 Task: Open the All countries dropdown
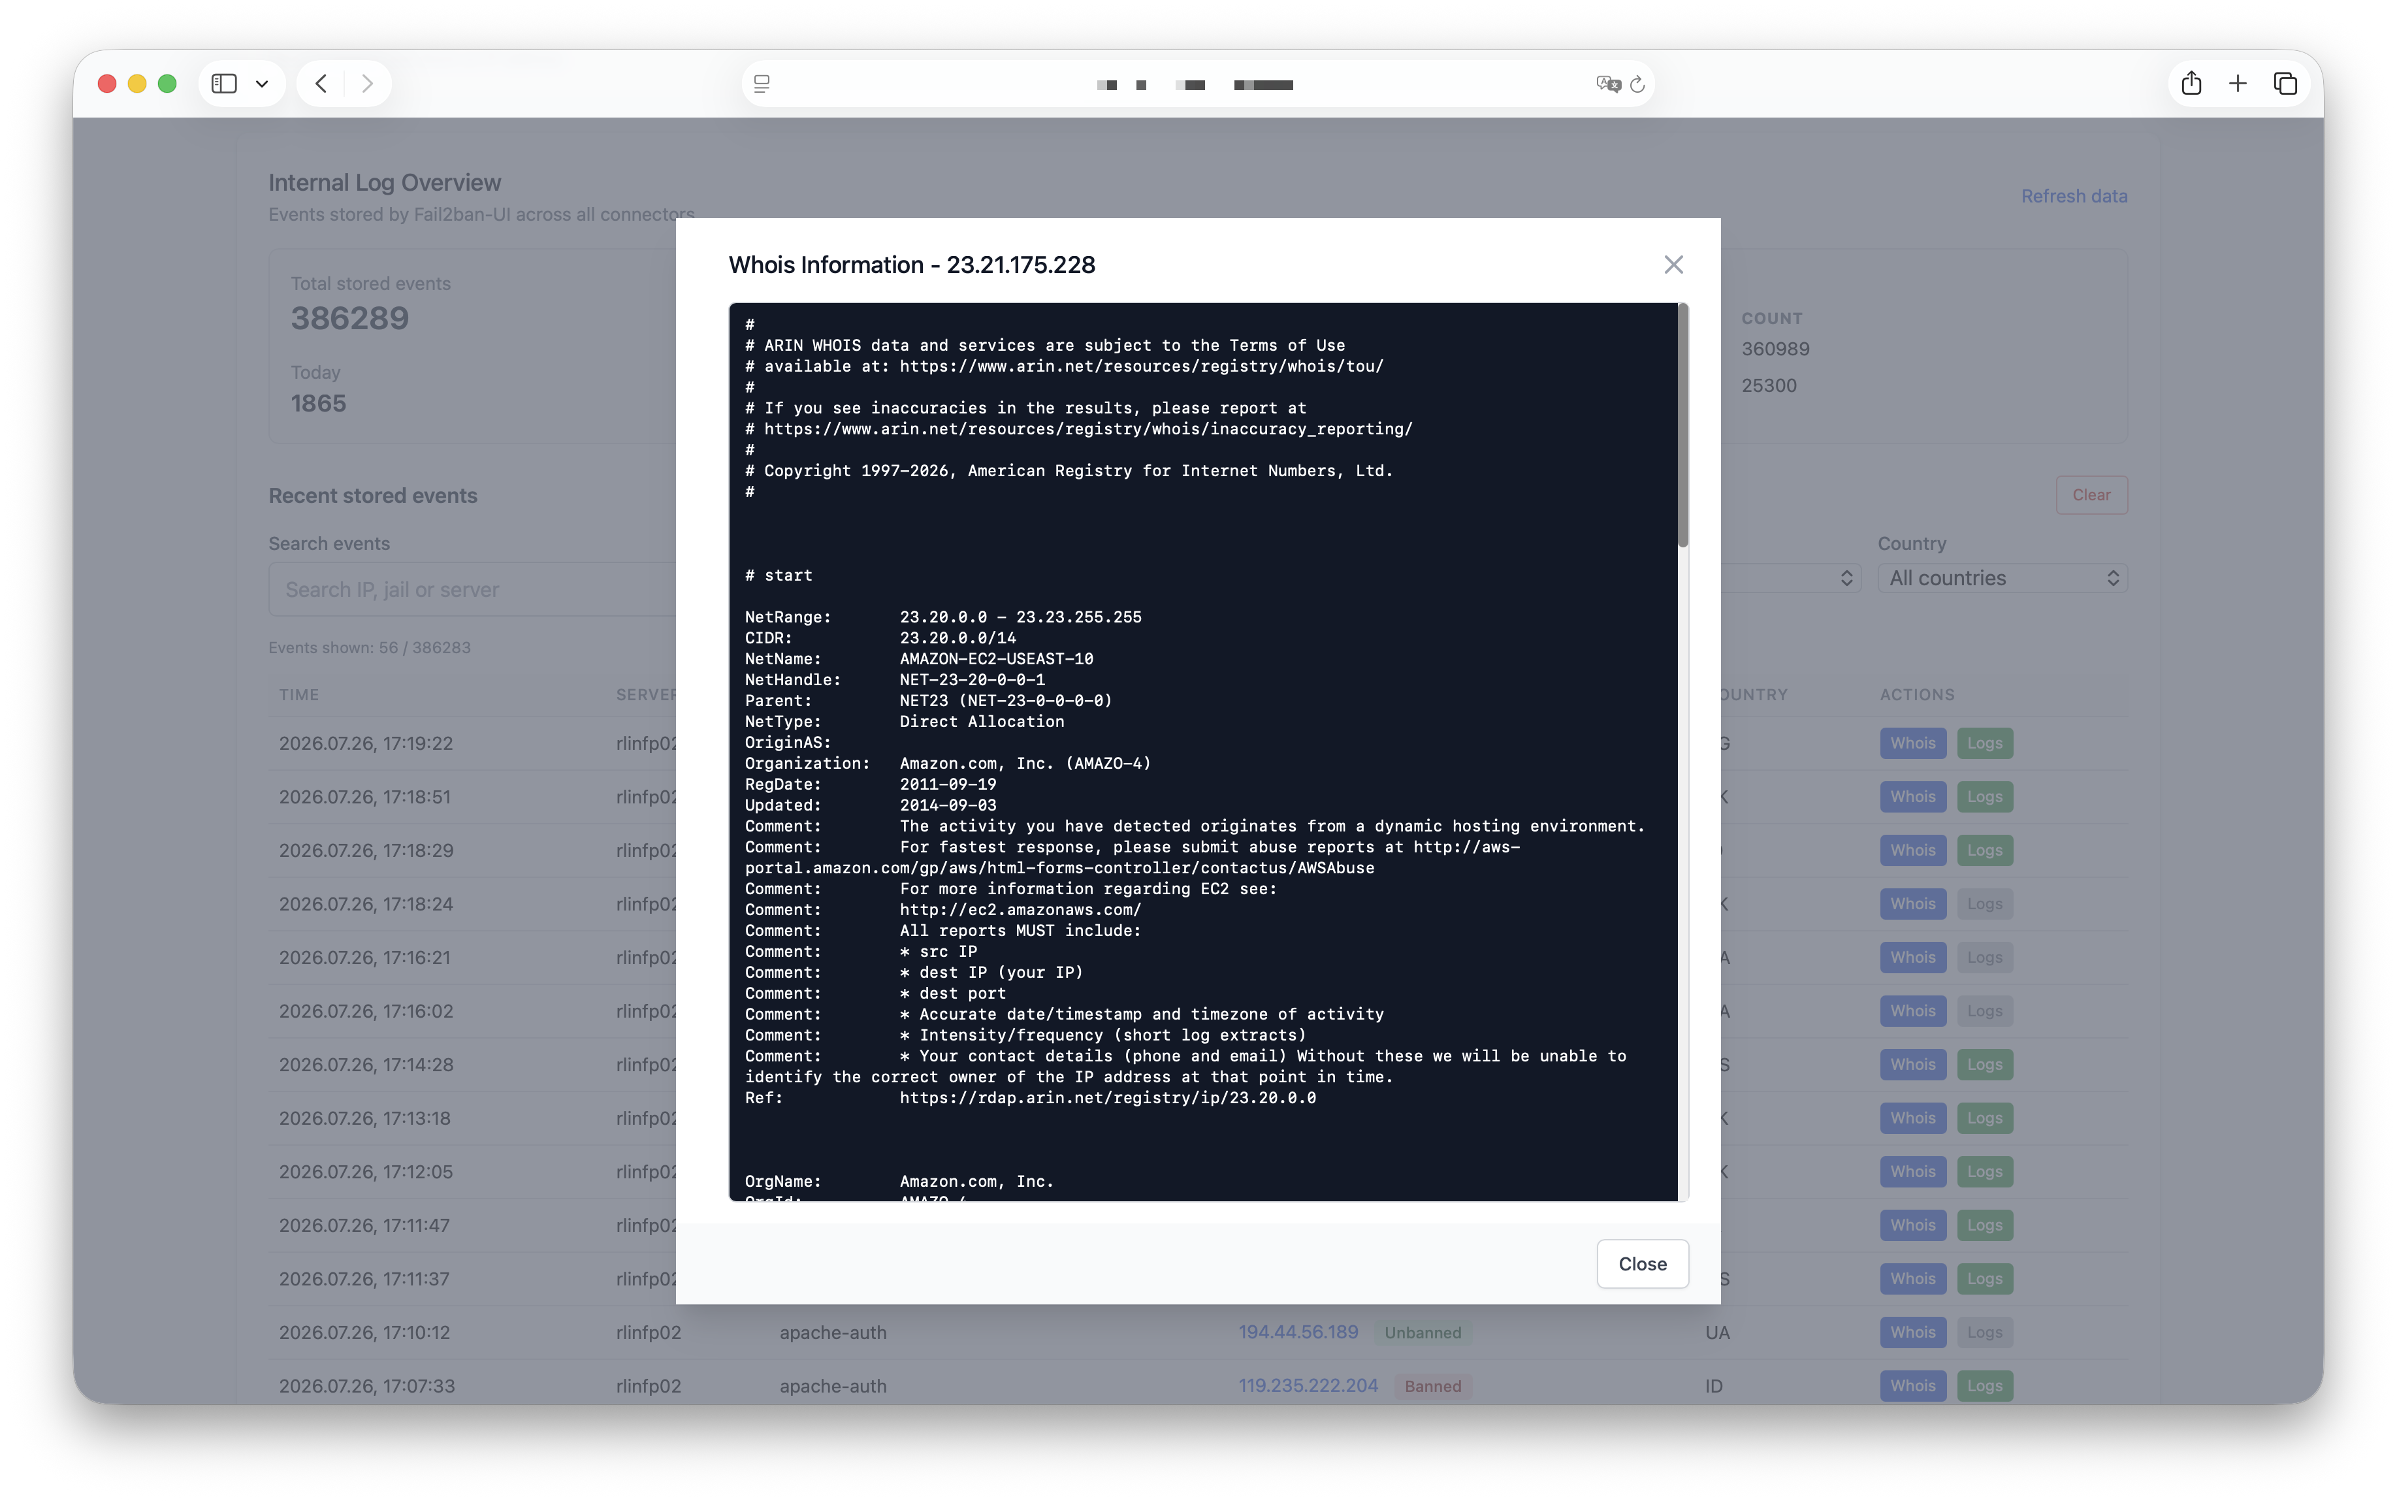tap(2002, 578)
